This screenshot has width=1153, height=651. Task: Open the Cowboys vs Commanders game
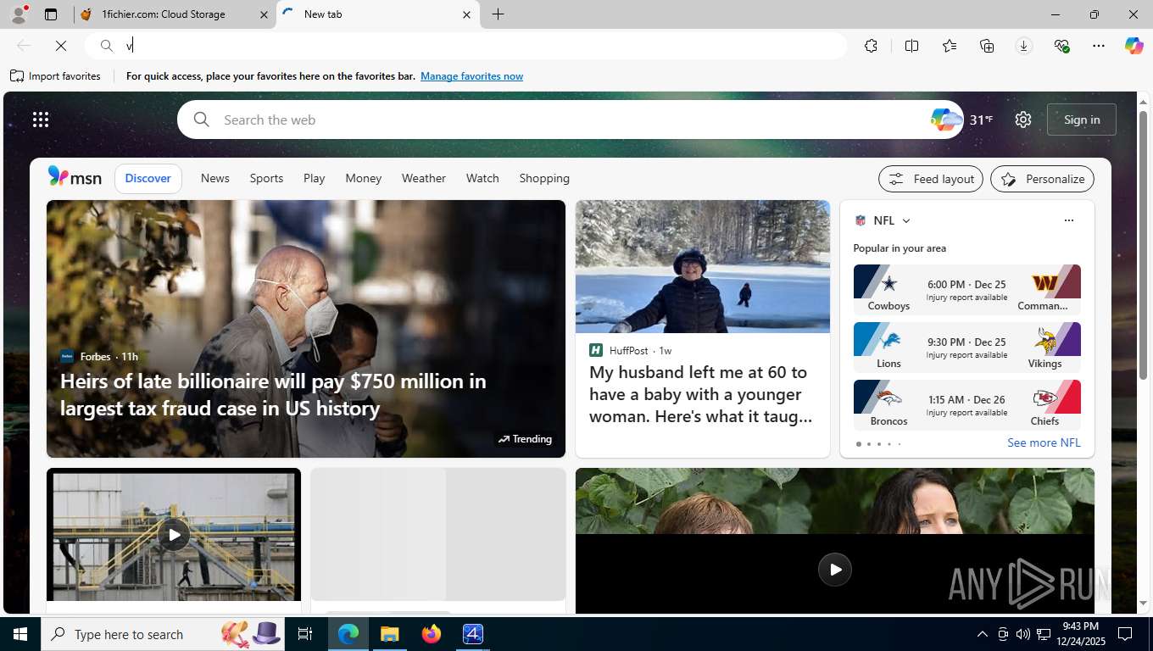967,290
